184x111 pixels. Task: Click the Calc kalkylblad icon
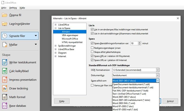coord(4,71)
